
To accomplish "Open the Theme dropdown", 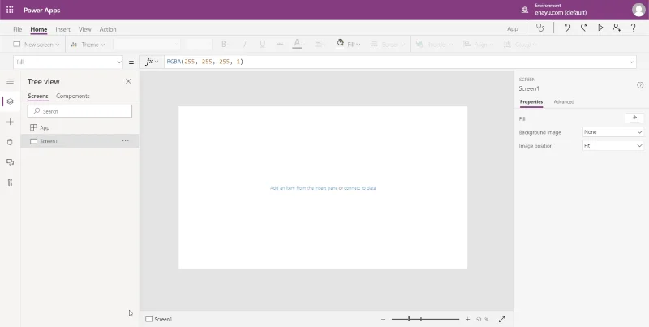I will [x=88, y=45].
